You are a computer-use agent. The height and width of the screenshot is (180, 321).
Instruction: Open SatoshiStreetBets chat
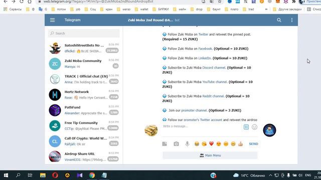[84, 48]
